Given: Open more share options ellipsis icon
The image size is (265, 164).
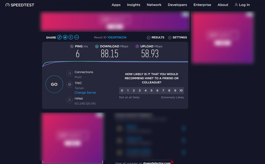Looking at the screenshot, I should (x=77, y=37).
